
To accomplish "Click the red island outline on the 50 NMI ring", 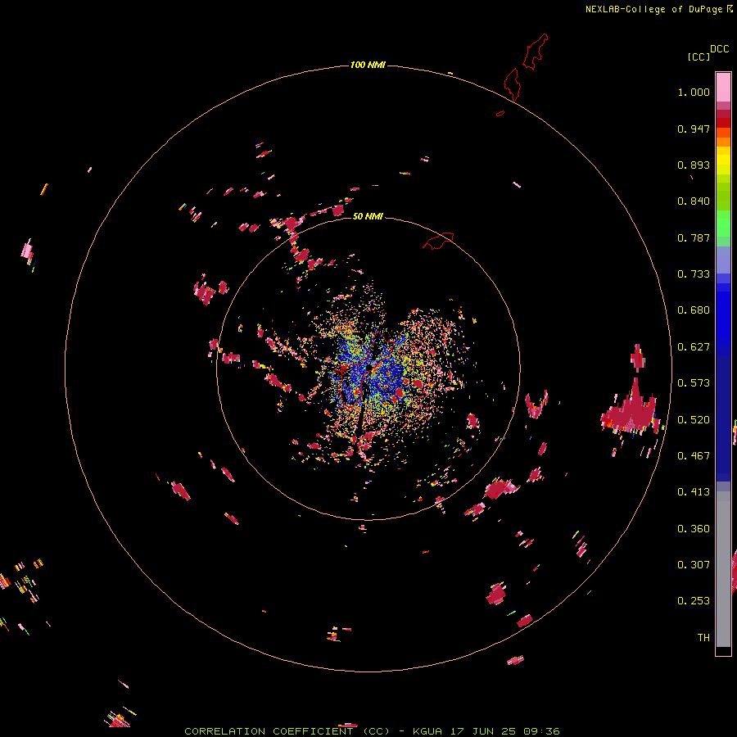I will (x=438, y=241).
